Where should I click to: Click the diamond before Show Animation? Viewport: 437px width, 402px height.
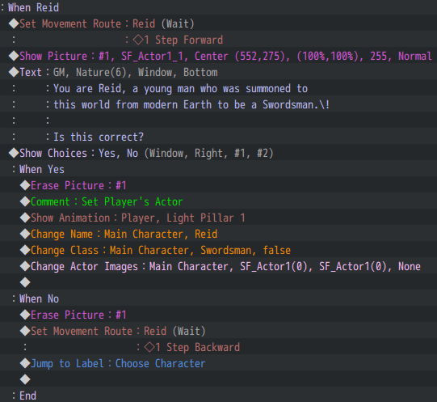[25, 218]
